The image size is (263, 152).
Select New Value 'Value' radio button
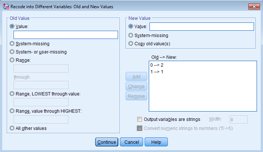[131, 27]
